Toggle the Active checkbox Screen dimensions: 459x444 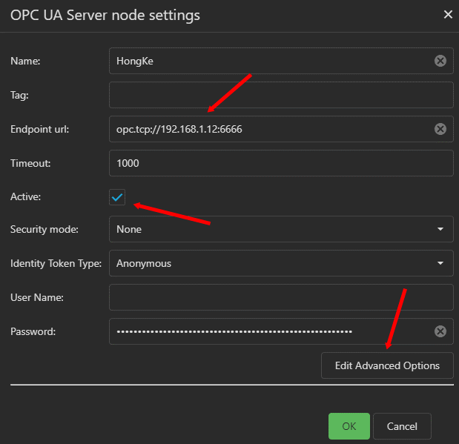(x=117, y=196)
